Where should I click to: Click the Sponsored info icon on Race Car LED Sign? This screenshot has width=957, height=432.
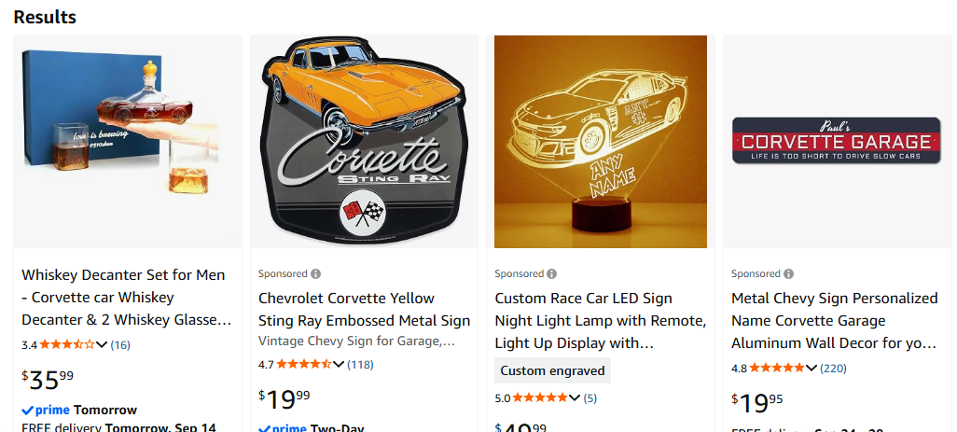pyautogui.click(x=552, y=274)
